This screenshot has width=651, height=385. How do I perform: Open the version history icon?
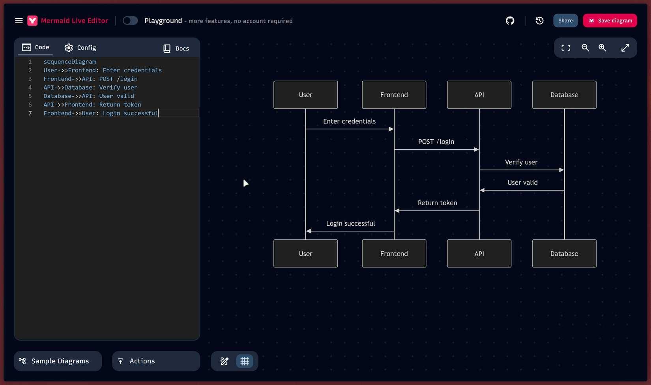coord(539,21)
